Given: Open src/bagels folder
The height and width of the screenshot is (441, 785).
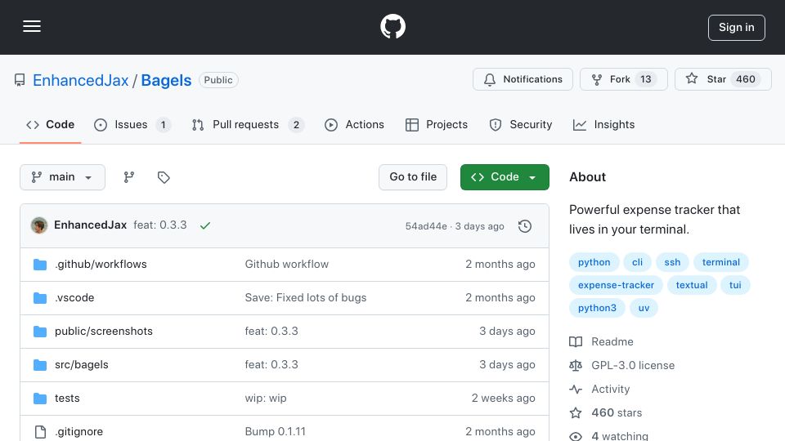Looking at the screenshot, I should click(x=82, y=364).
